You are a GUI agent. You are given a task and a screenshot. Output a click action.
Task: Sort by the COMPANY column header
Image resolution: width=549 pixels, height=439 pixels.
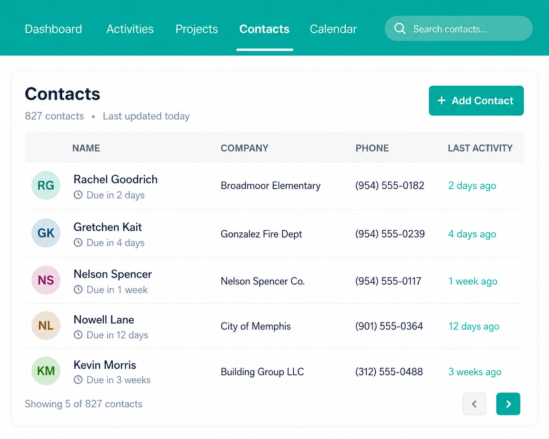pyautogui.click(x=244, y=148)
